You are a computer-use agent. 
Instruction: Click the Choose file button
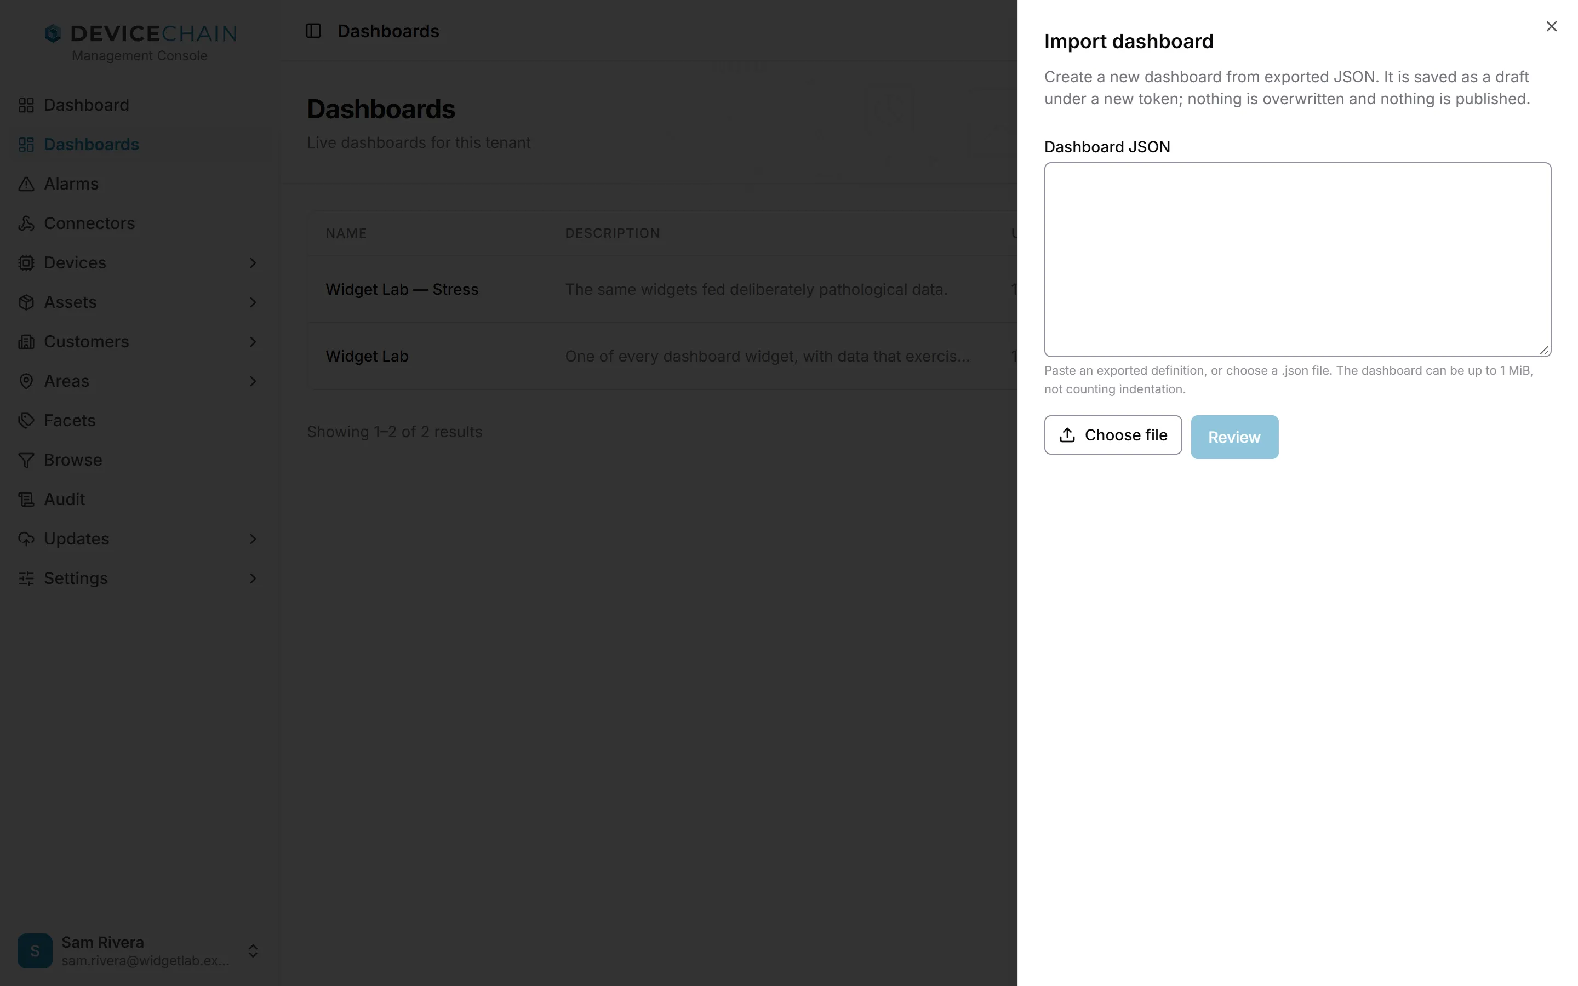coord(1112,435)
